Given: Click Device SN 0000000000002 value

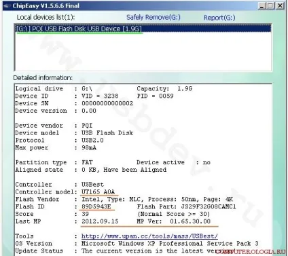Looking at the screenshot, I should pyautogui.click(x=107, y=103).
